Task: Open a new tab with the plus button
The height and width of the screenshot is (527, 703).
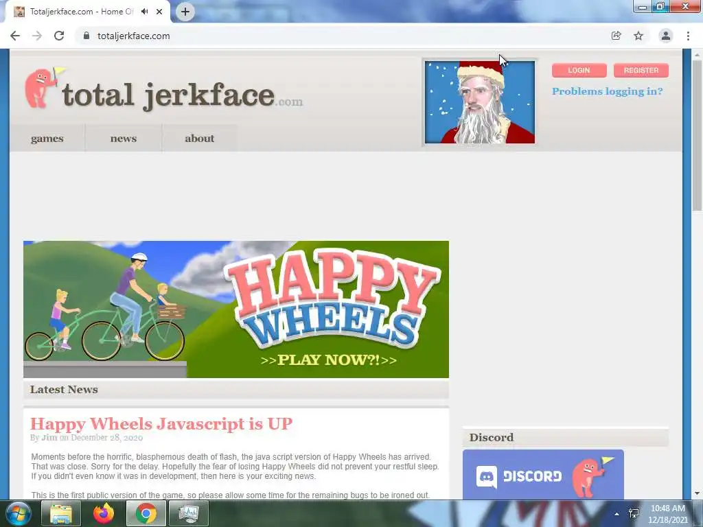Action: coord(185,12)
